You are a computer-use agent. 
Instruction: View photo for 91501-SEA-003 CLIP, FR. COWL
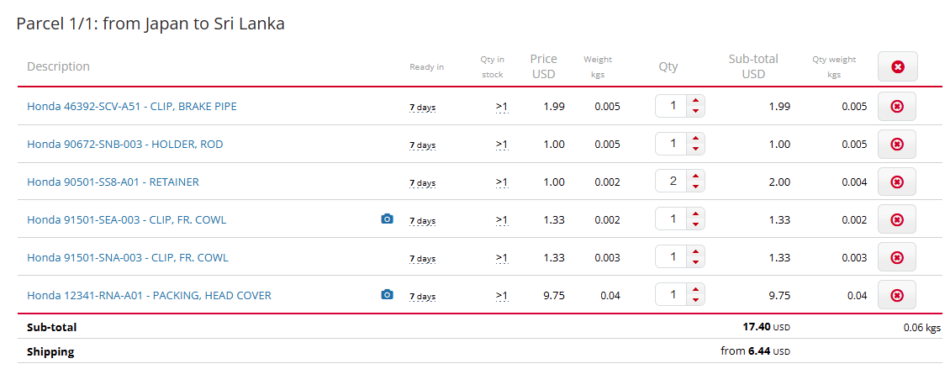pyautogui.click(x=387, y=219)
